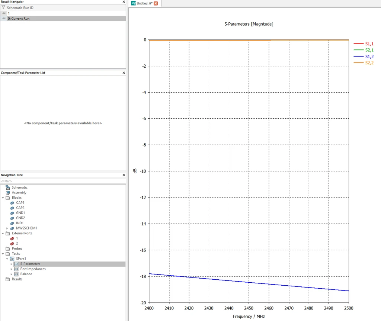Collapse the Tasks folder
Viewport: 381px width, 321px height.
[3, 254]
